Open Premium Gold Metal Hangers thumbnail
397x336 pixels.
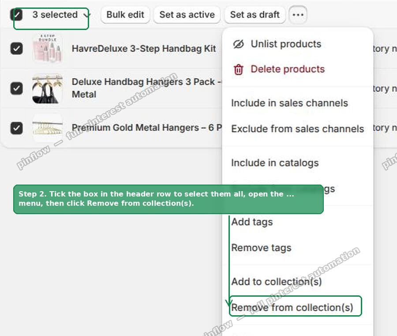pyautogui.click(x=47, y=128)
